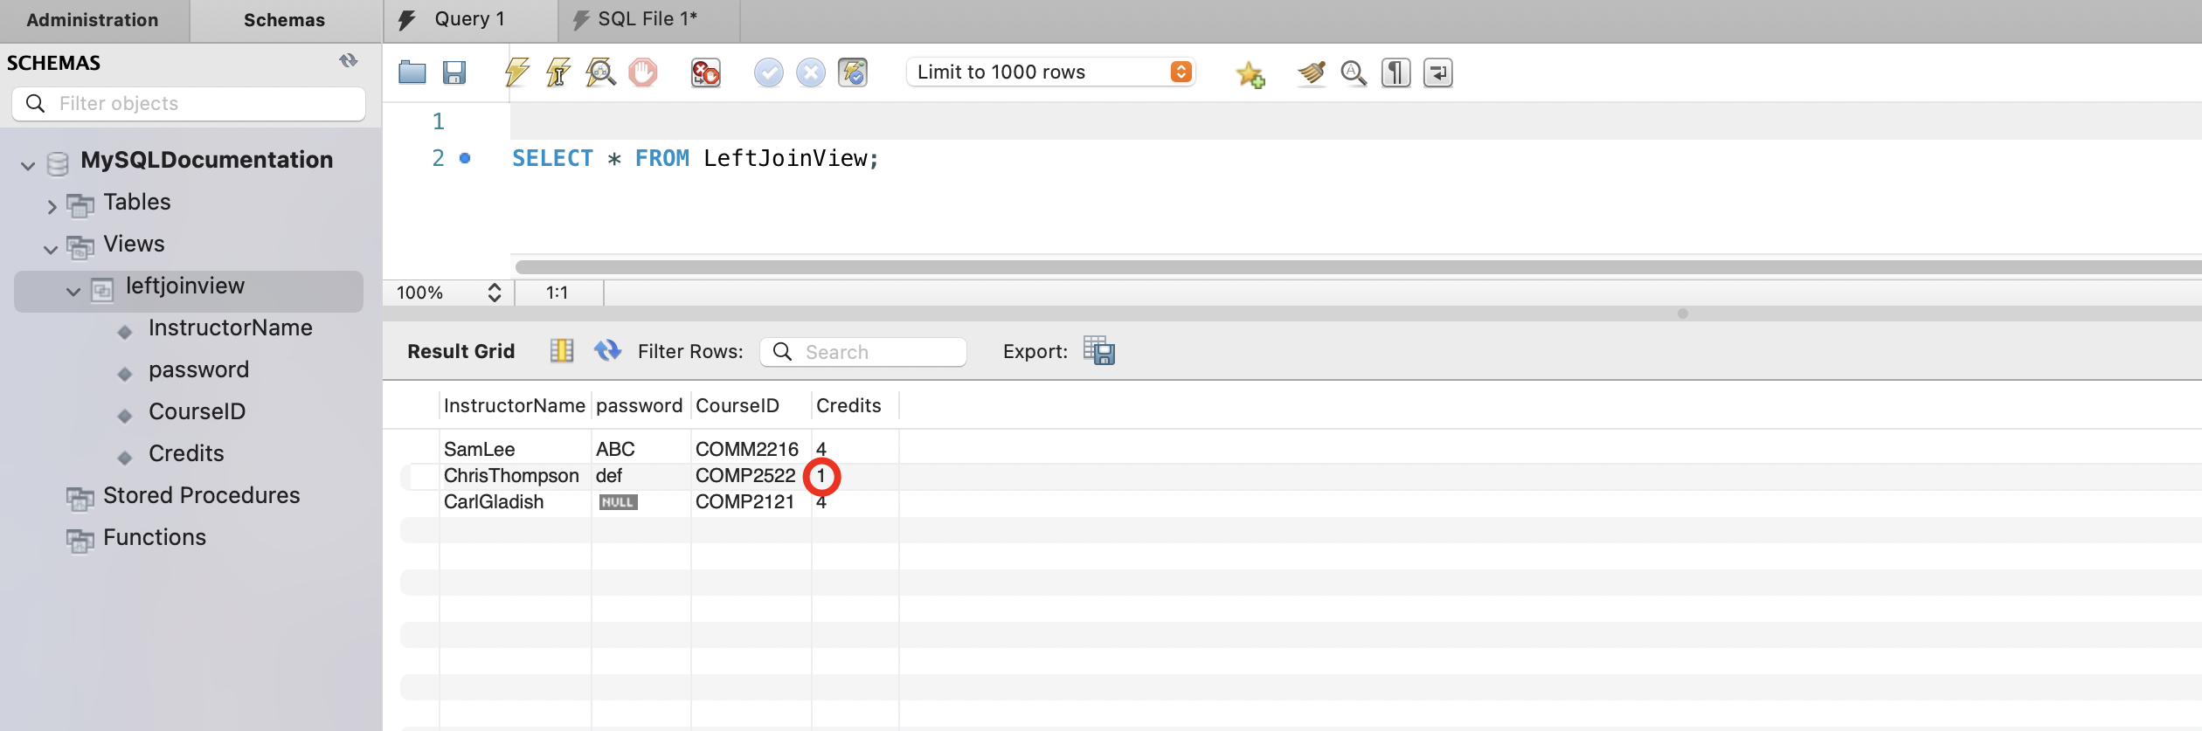Screen dimensions: 2202x731
Task: Export recordset using the Export icon
Action: point(1098,351)
